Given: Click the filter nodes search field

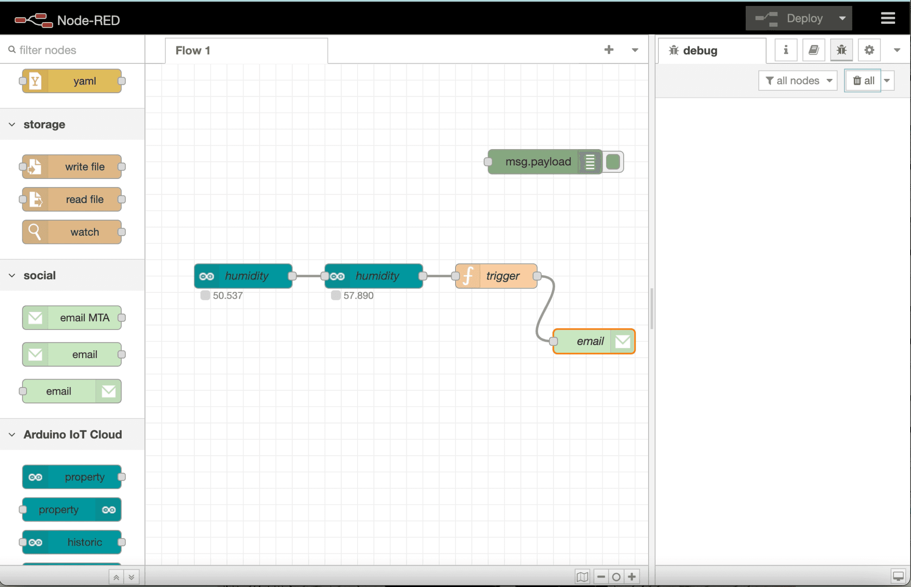Looking at the screenshot, I should (59, 50).
